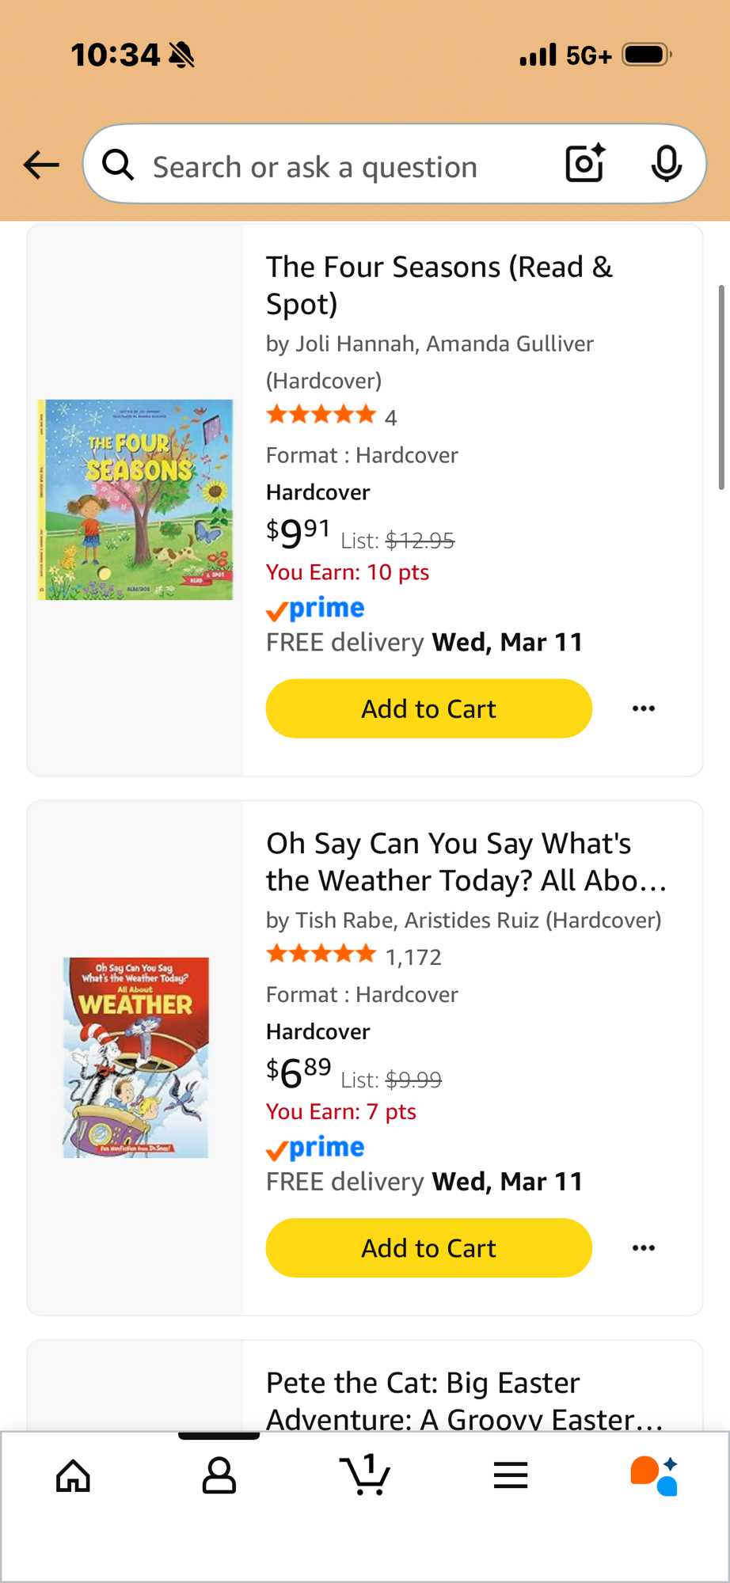Open the shopping cart icon
730x1583 pixels.
click(365, 1476)
